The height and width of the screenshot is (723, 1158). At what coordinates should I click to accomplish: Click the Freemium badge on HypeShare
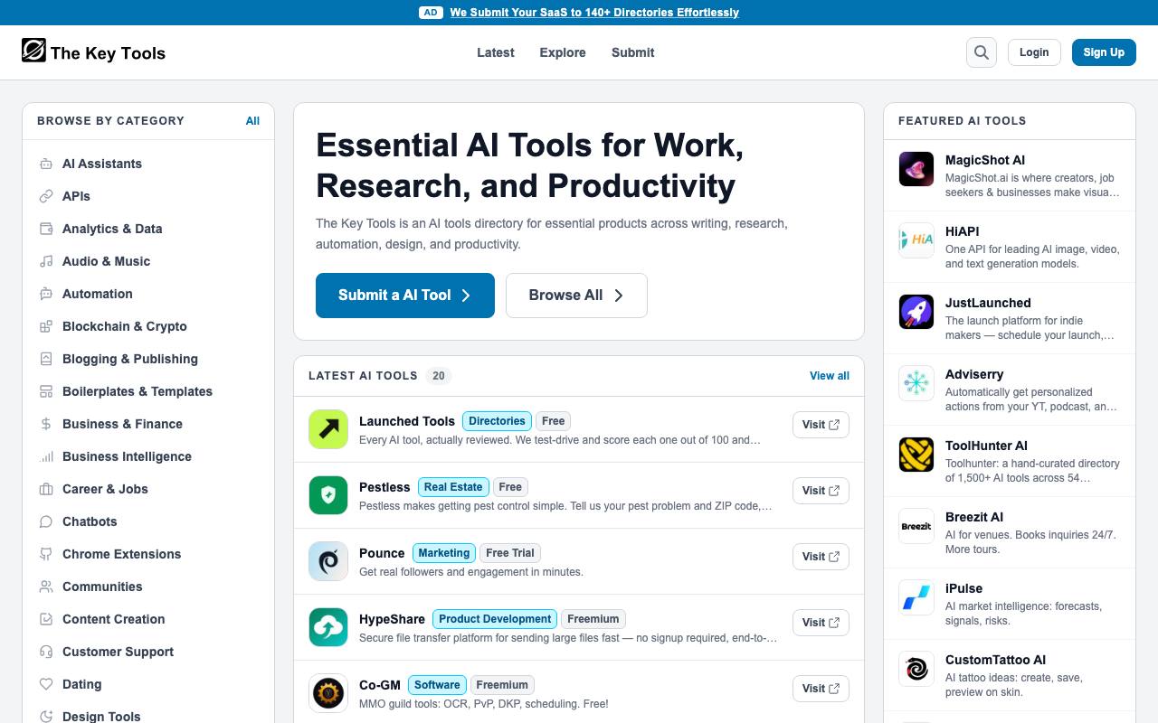pyautogui.click(x=593, y=619)
